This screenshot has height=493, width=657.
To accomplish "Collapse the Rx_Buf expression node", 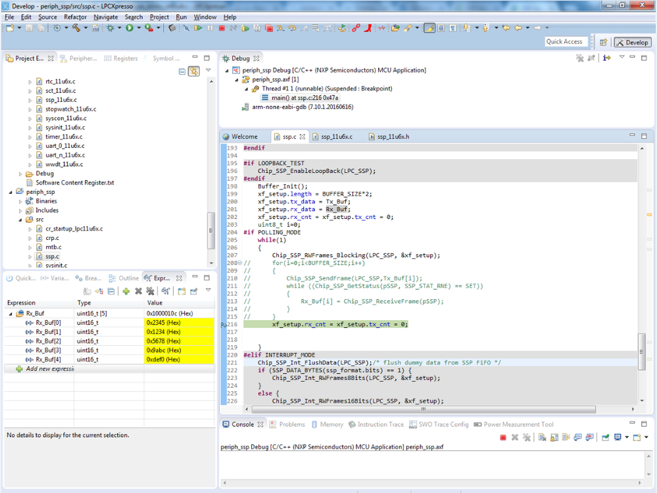I will click(11, 314).
